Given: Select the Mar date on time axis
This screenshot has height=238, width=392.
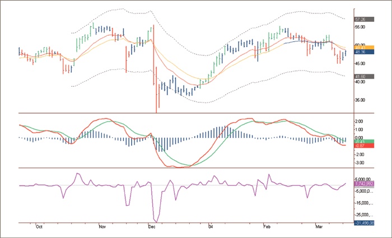Looking at the screenshot, I should 319,227.
